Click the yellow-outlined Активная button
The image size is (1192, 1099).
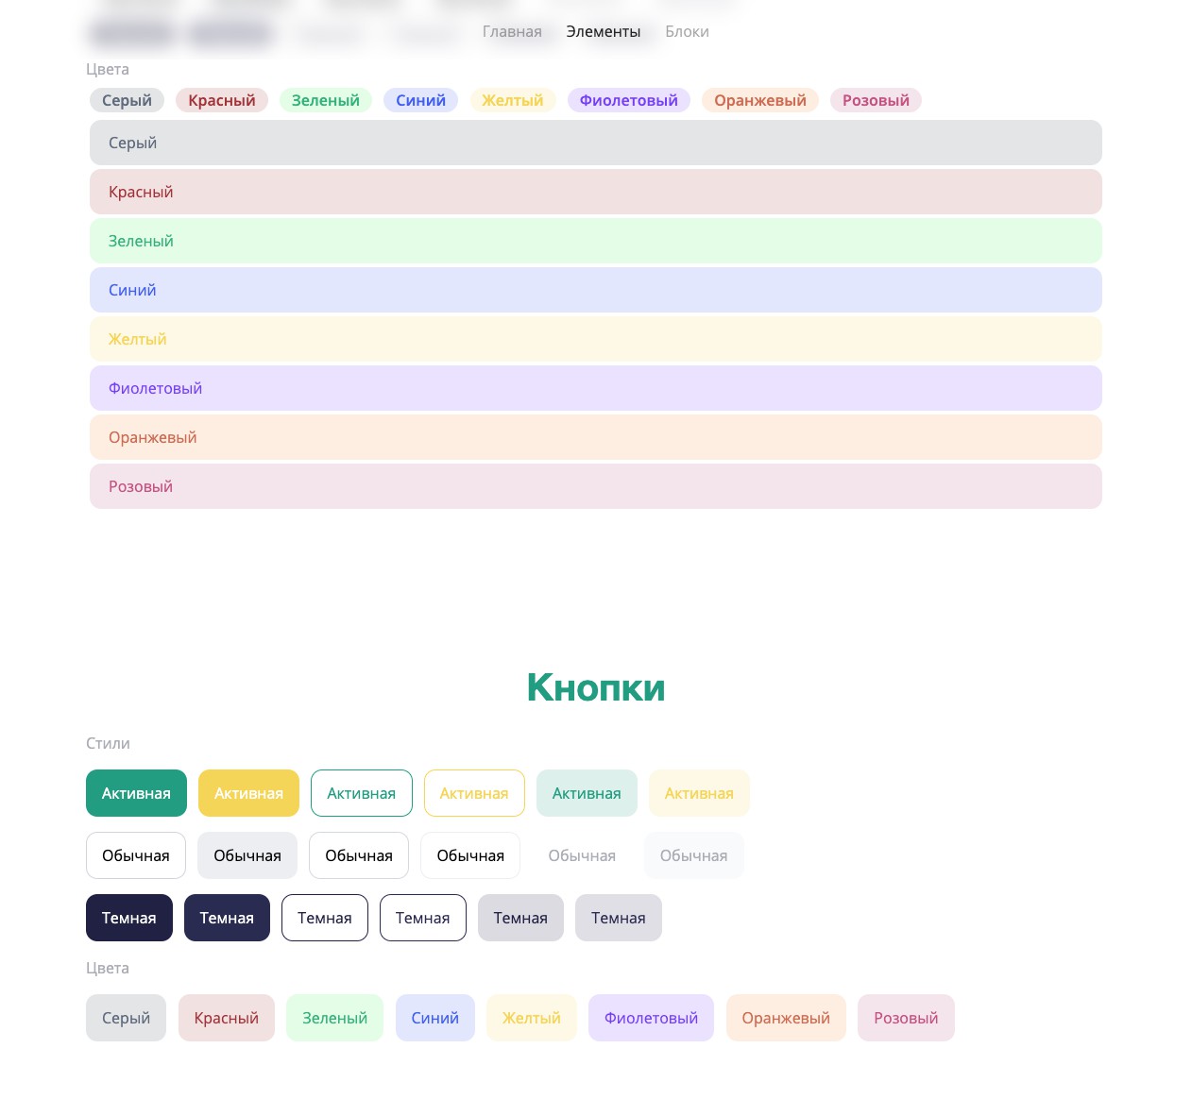coord(474,793)
